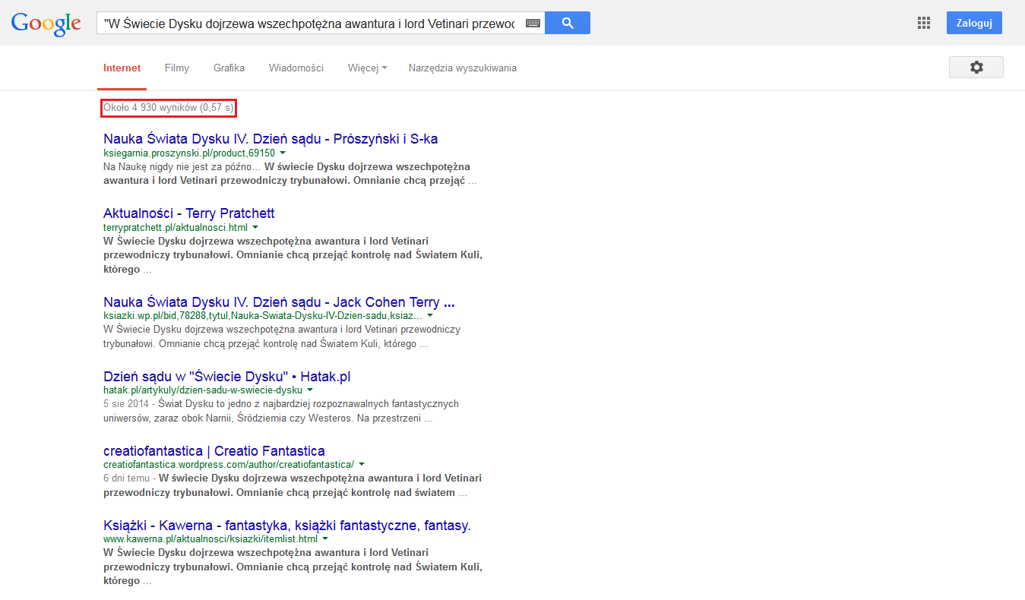
Task: Click the www.kawerna.pl/aktualnosci/ksiazki/itemlist.html URL text
Action: pos(210,539)
